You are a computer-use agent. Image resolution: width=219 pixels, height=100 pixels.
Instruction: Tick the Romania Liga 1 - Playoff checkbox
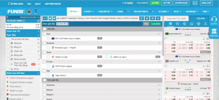(x=48, y=48)
